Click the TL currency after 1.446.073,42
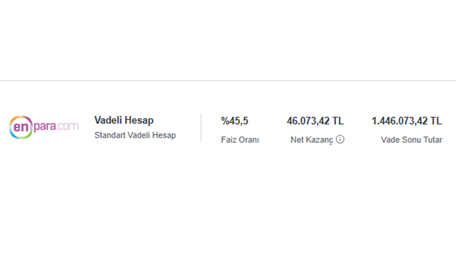Viewport: 456px width, 256px height. [x=436, y=121]
